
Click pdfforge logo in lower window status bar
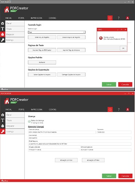(5, 181)
